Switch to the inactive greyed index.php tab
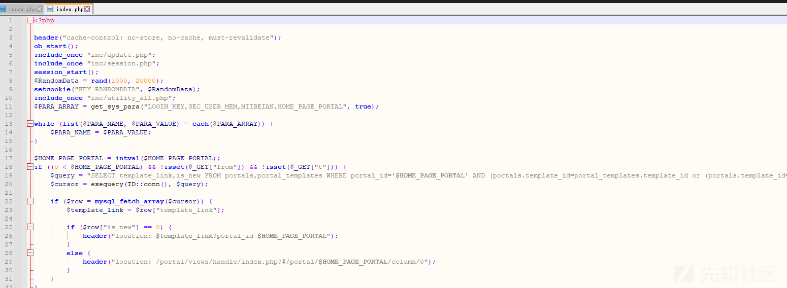Screen dimensions: 787x288 coord(22,9)
